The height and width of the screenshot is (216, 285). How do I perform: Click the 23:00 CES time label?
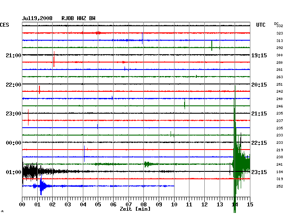pyautogui.click(x=14, y=114)
